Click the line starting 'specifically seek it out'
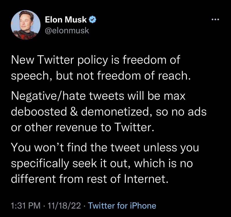Screen dimensions: 231x217 coord(102,164)
